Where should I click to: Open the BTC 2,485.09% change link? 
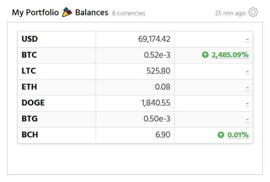[x=230, y=55]
